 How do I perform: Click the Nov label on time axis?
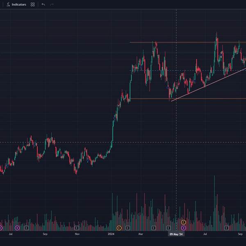tap(77, 234)
